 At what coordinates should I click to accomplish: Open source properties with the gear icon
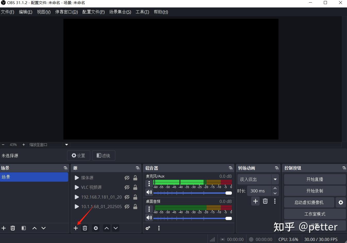(x=96, y=228)
